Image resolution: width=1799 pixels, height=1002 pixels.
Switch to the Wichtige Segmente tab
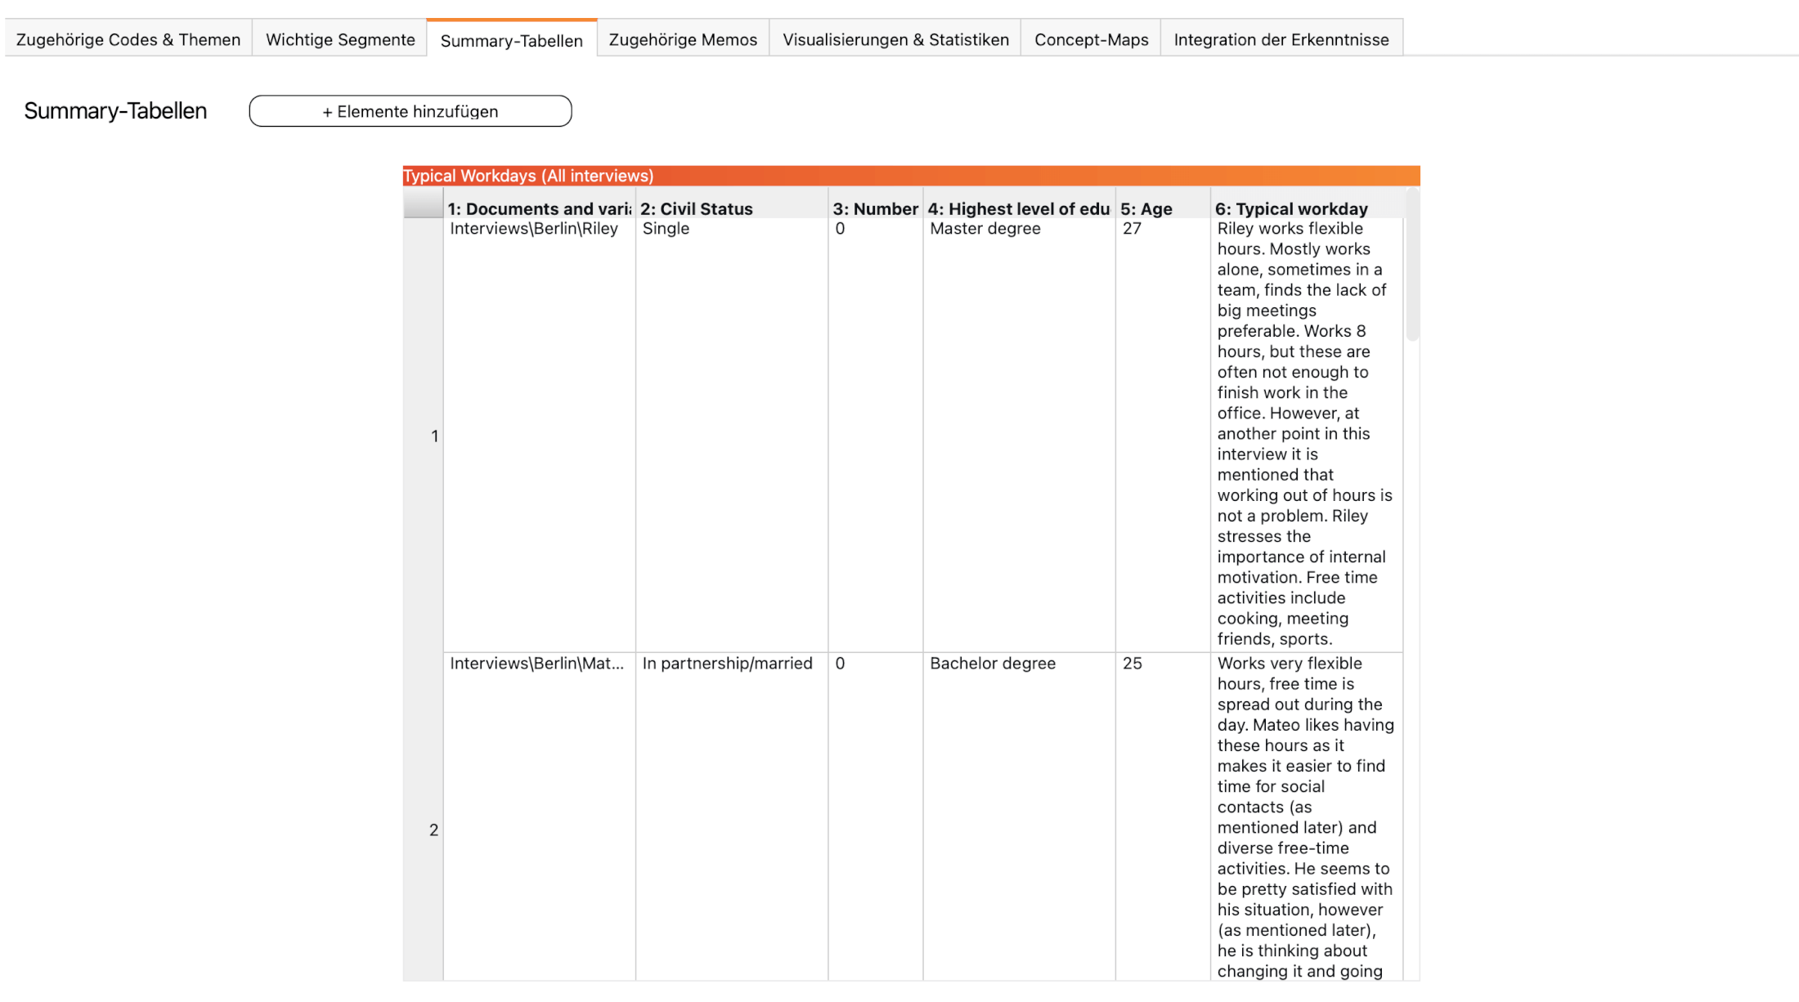click(x=340, y=39)
